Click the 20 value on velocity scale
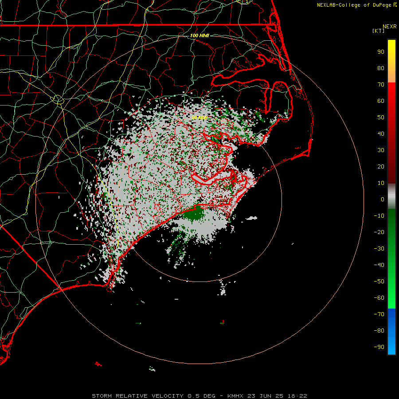 [381, 167]
